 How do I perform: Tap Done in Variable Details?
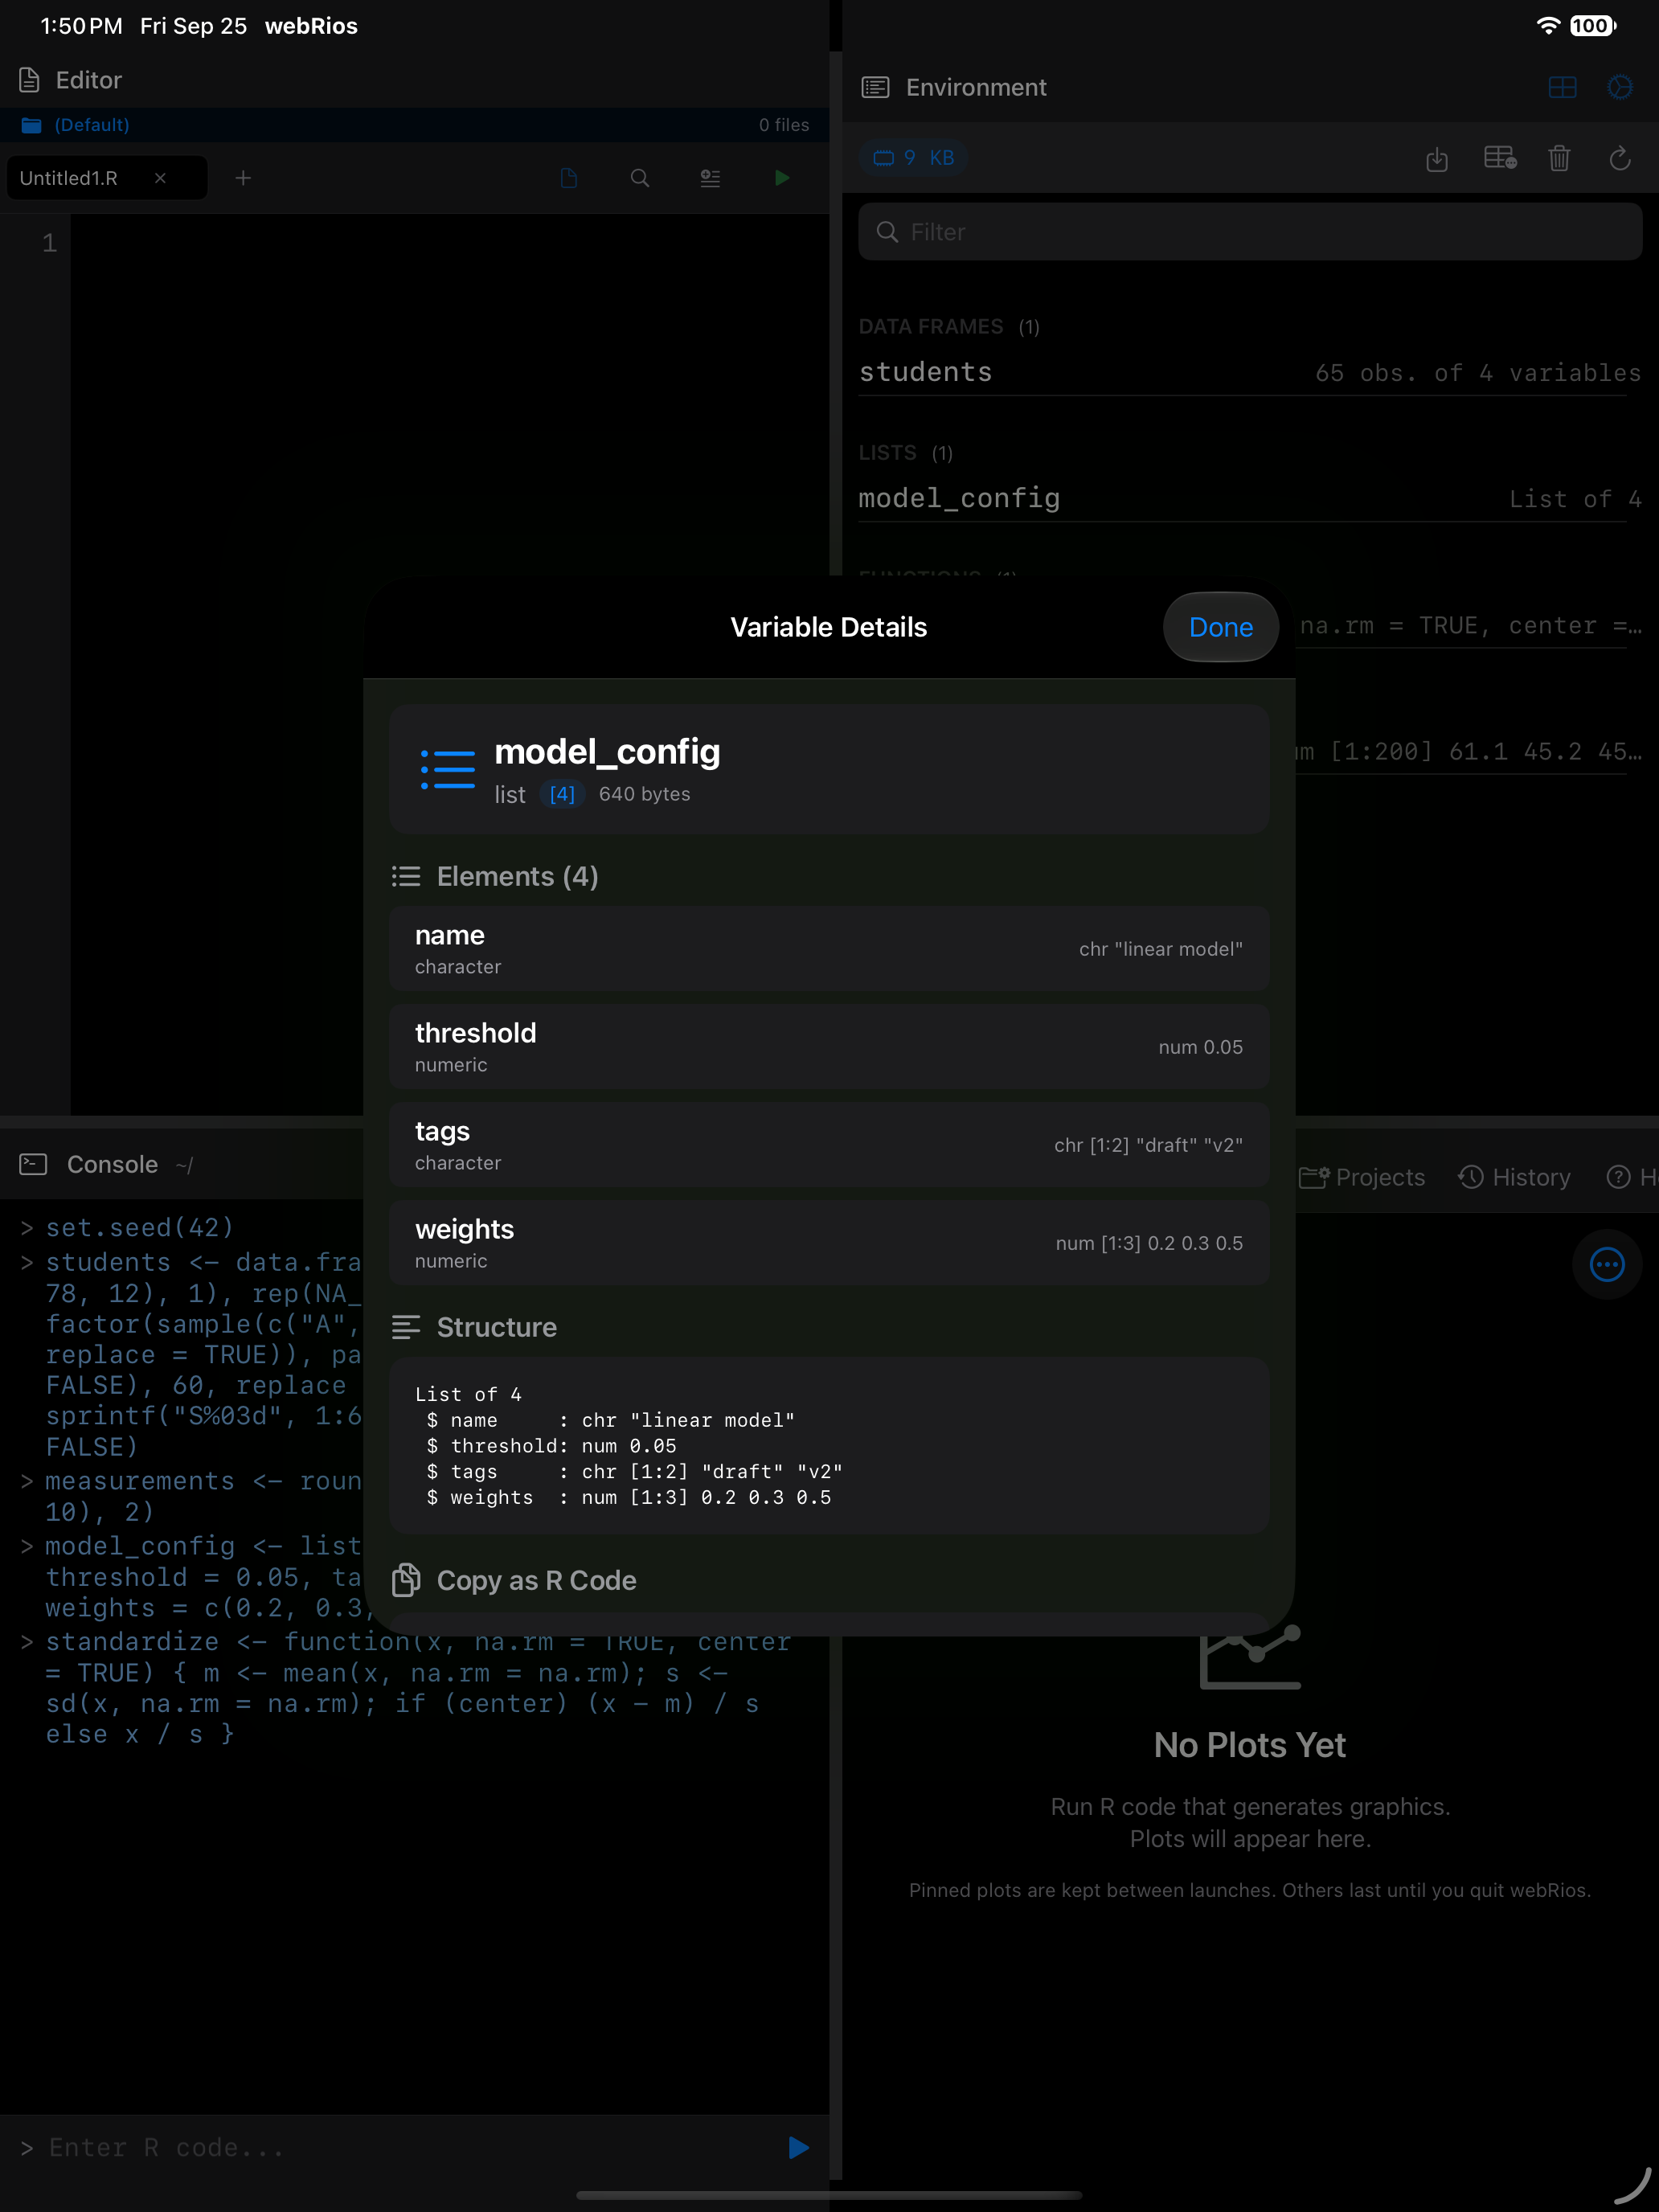coord(1220,627)
